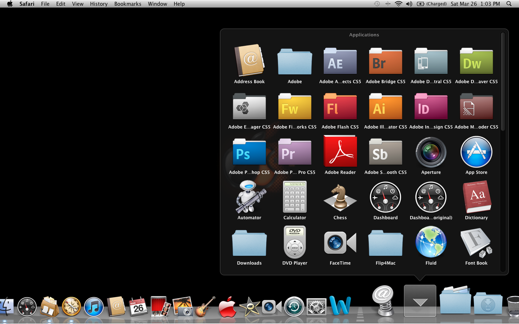
Task: Open the Adobe Illustrator CS5 folder
Action: (x=386, y=107)
